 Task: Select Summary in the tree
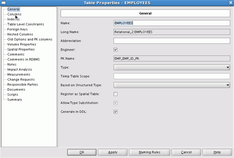[14, 100]
